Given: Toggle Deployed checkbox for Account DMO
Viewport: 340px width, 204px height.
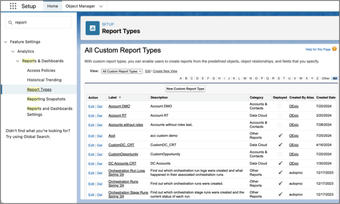Looking at the screenshot, I should click(x=279, y=106).
